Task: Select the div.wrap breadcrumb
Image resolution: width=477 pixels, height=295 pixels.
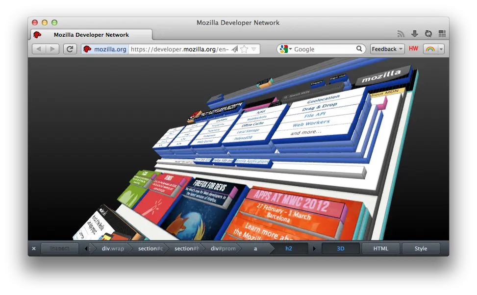Action: [x=113, y=248]
